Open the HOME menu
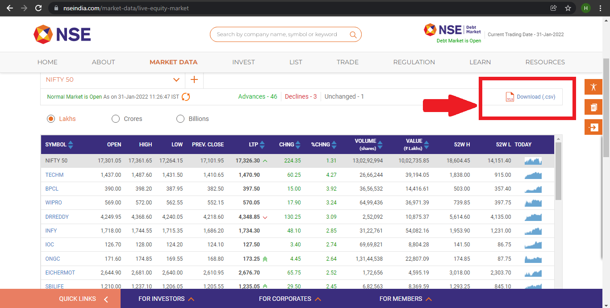 tap(47, 62)
